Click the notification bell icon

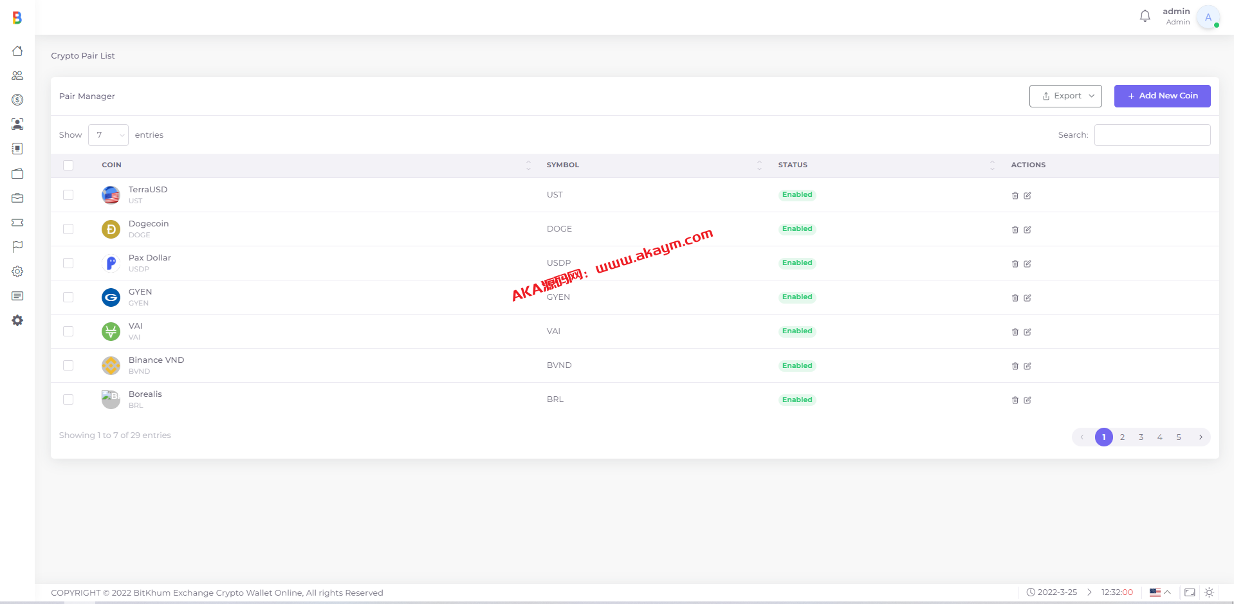(1145, 16)
